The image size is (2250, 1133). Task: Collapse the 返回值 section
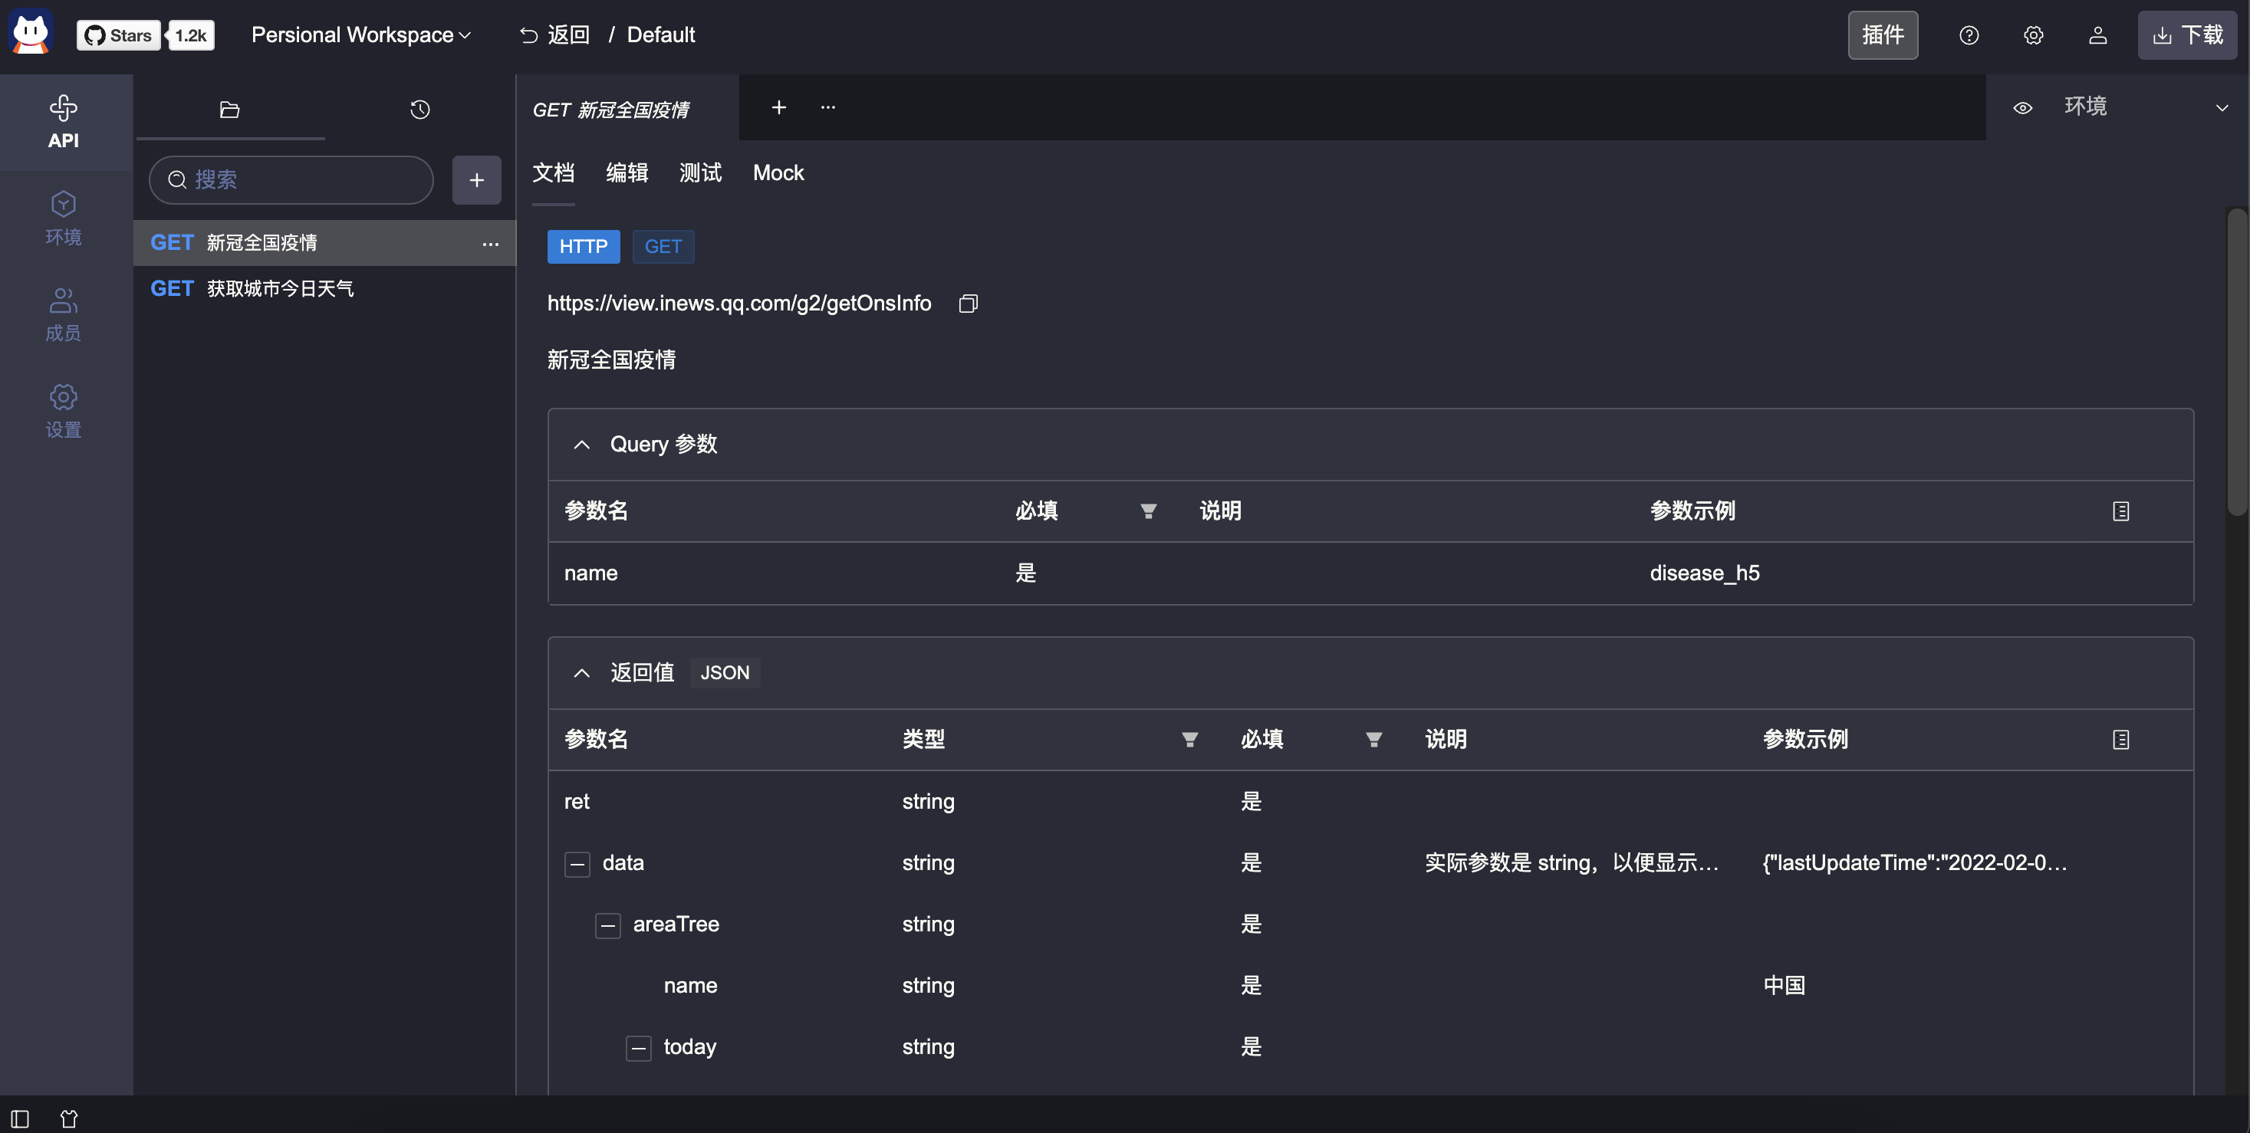(582, 672)
